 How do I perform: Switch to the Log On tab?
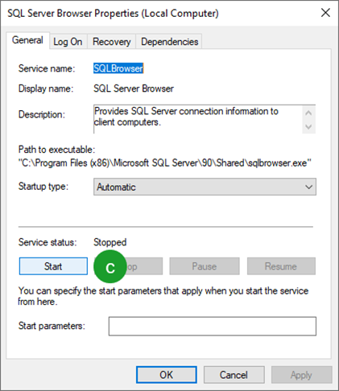pos(68,42)
